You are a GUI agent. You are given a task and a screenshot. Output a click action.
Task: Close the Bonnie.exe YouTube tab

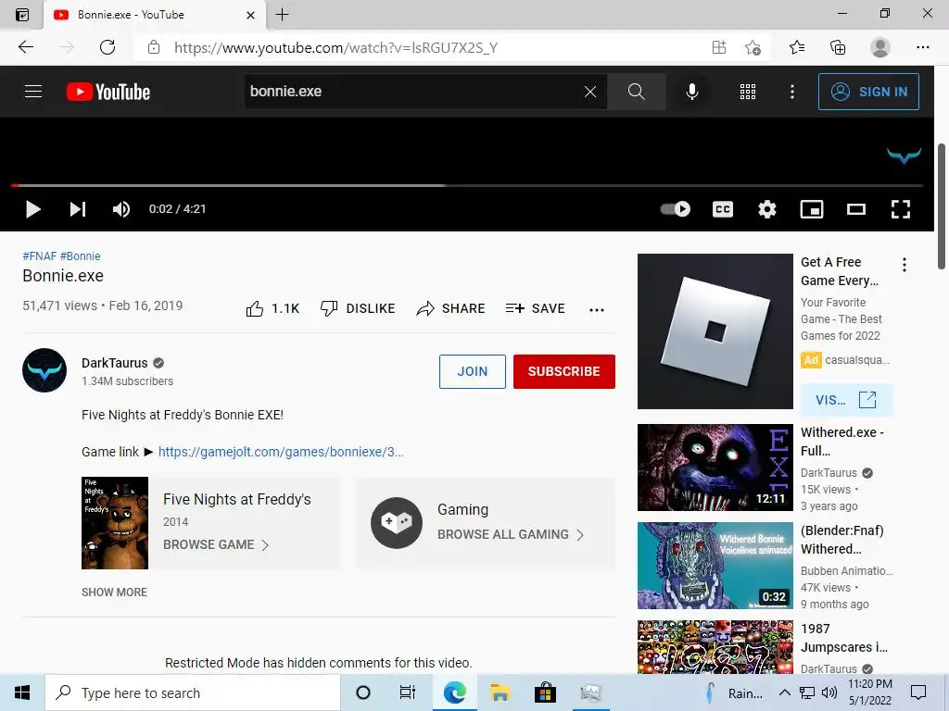pos(250,15)
